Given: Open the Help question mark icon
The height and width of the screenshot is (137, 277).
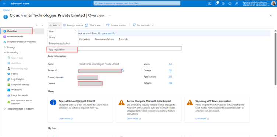Looking at the screenshot, I should click(230, 4).
